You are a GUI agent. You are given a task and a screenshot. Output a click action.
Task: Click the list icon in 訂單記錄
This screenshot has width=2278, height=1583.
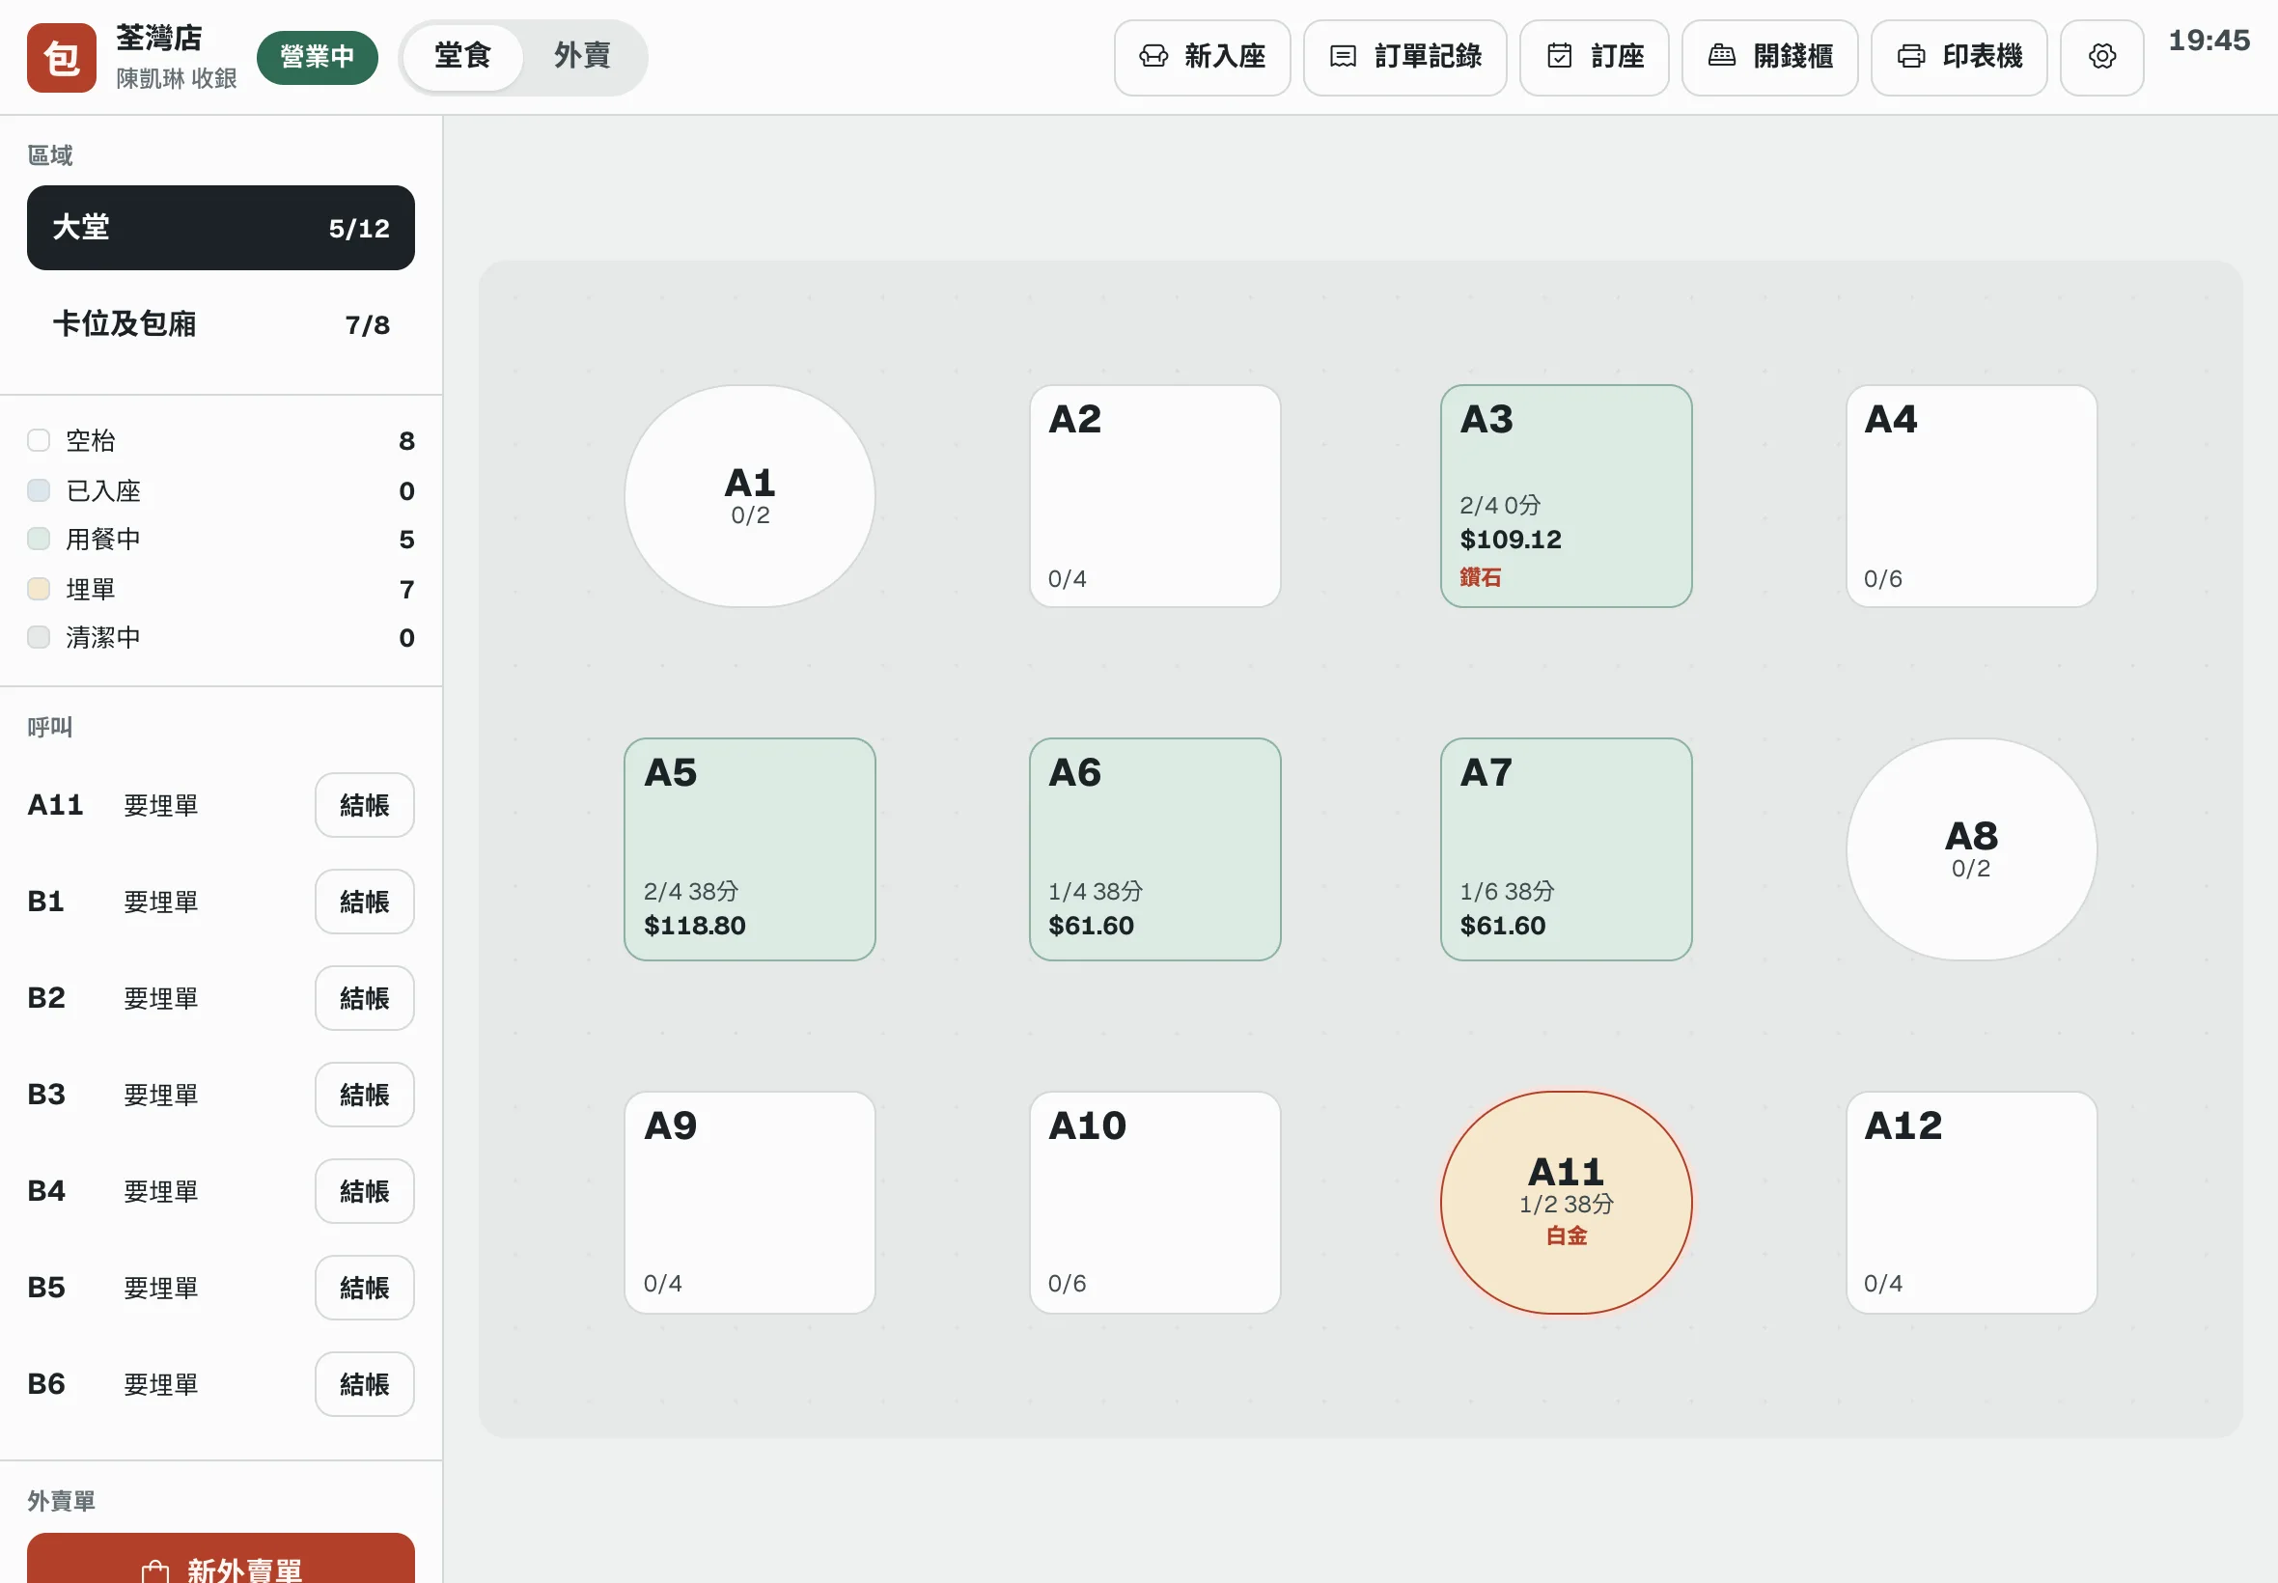1342,57
